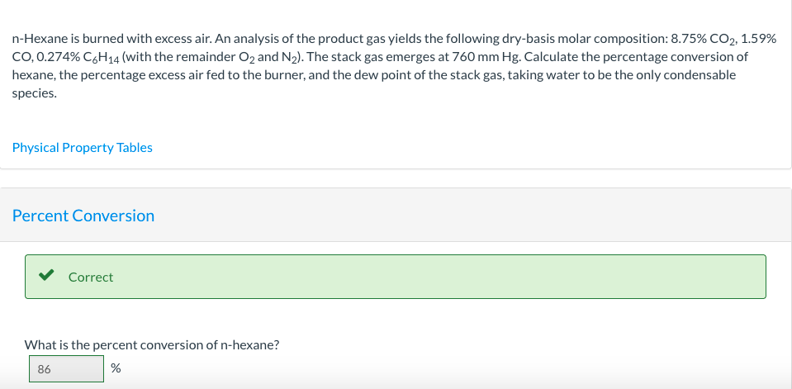Click the % unit label beside the answer

pos(116,369)
